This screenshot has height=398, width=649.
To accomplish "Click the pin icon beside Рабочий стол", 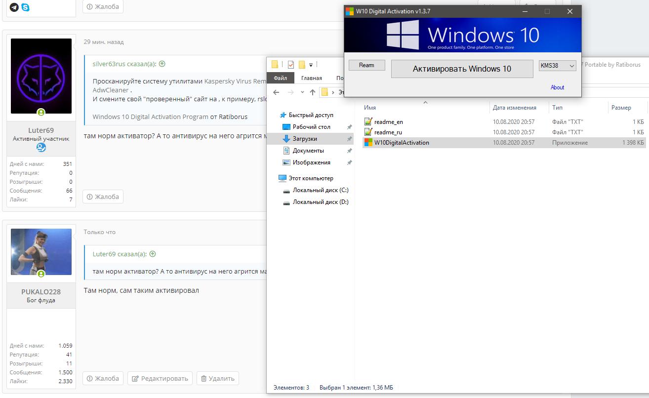I will 349,127.
